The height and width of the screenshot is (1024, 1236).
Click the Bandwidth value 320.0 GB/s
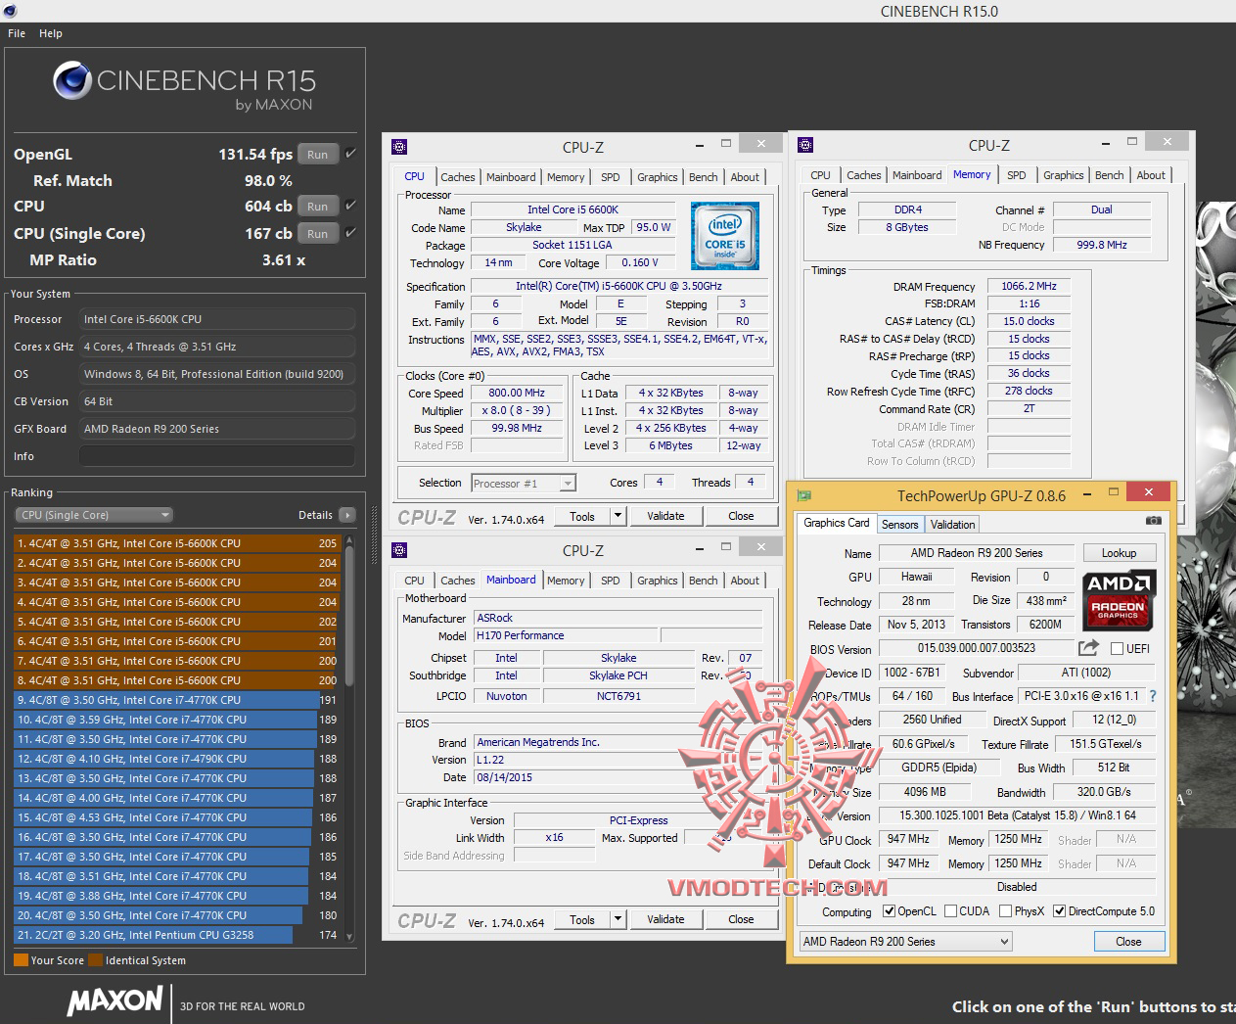[1104, 792]
